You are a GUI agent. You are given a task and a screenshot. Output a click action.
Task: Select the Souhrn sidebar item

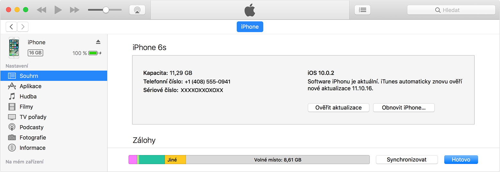54,76
